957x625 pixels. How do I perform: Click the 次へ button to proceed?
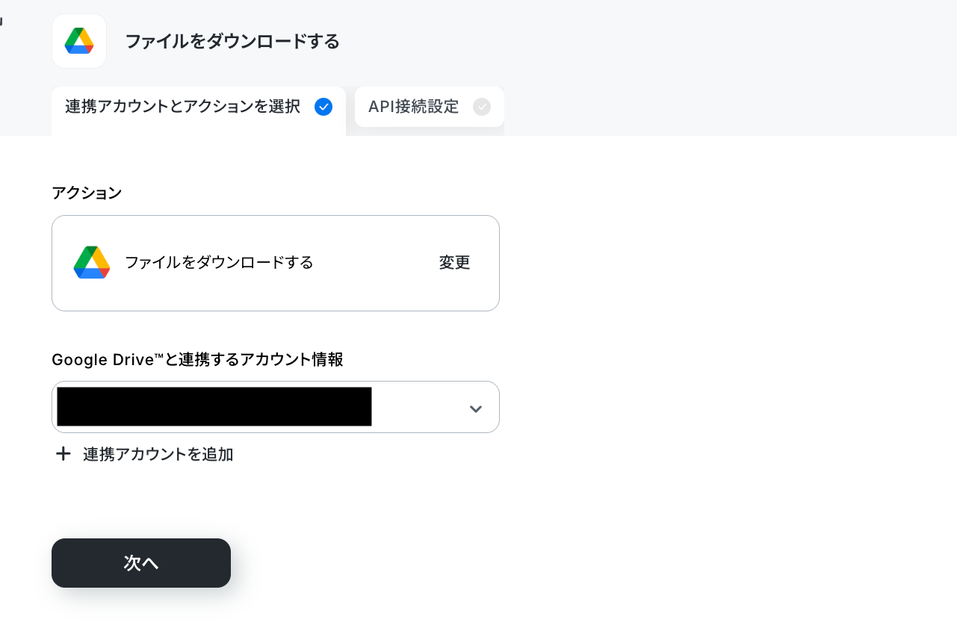141,563
